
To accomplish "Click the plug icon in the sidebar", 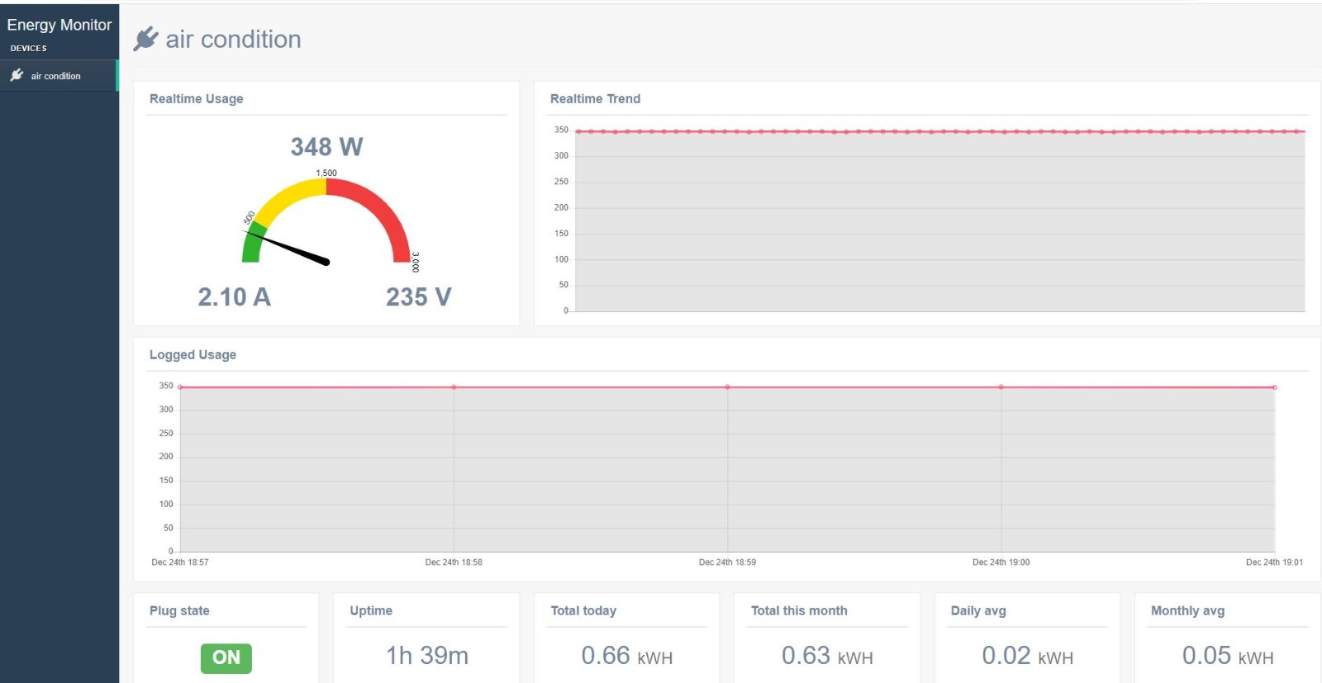I will click(17, 75).
